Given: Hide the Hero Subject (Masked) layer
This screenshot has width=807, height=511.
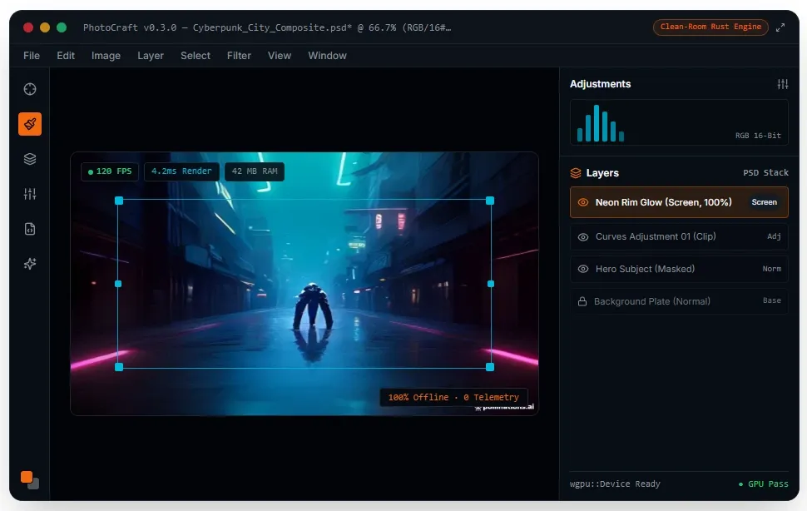Looking at the screenshot, I should click(583, 269).
